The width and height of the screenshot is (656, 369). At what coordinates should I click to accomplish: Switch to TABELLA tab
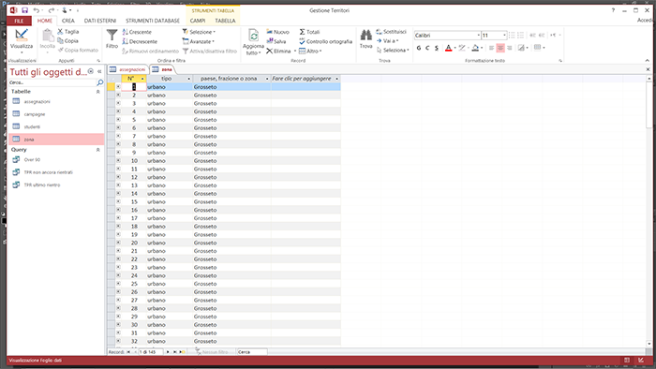(225, 21)
